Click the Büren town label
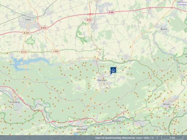The image size is (187, 140). tap(164, 29)
